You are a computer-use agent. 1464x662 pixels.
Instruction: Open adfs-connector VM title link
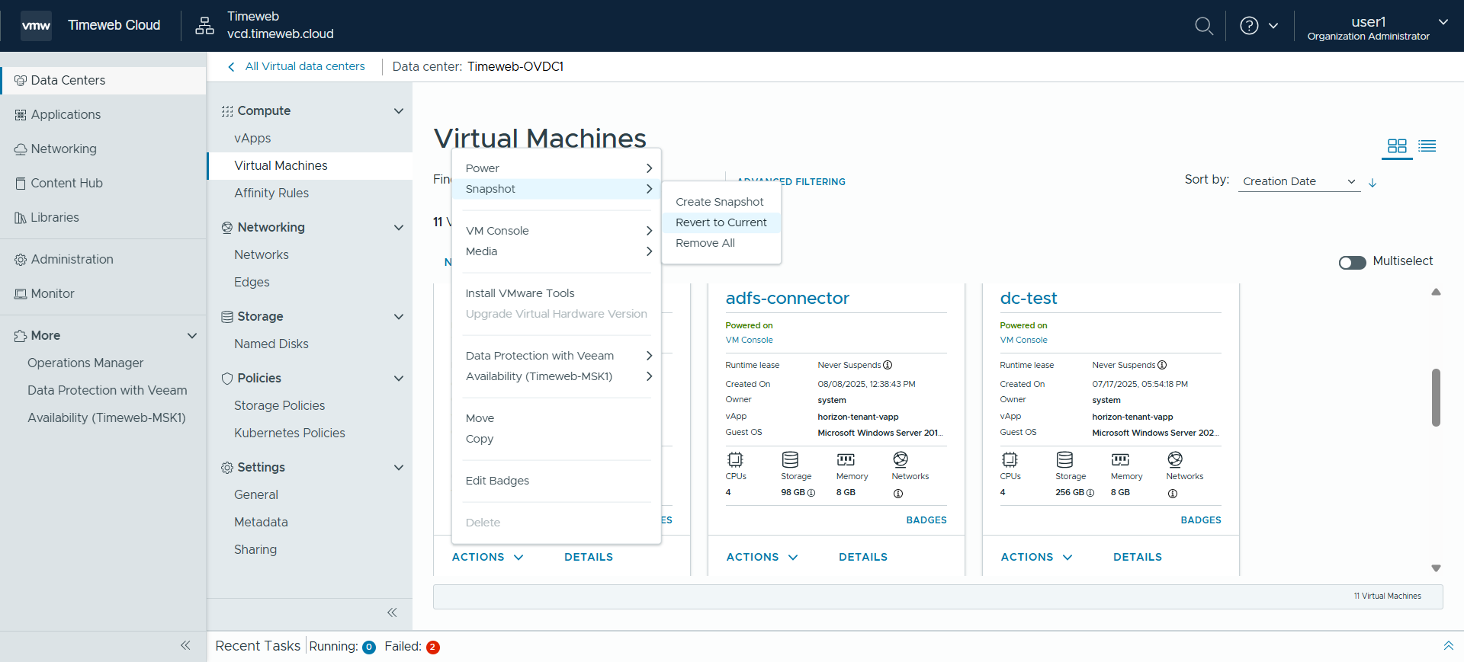[x=787, y=299]
